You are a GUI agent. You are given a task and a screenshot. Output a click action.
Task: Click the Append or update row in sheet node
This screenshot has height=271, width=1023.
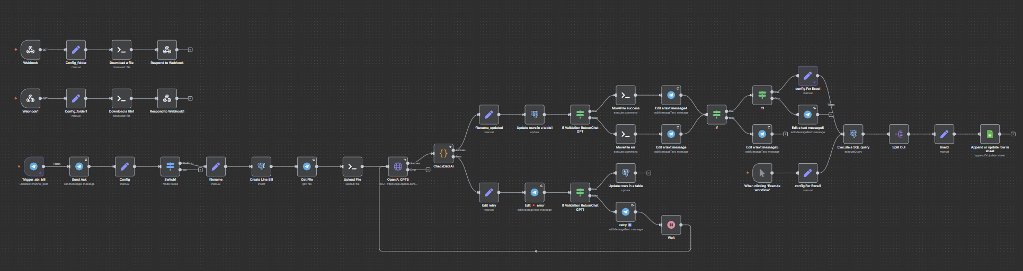tap(990, 135)
